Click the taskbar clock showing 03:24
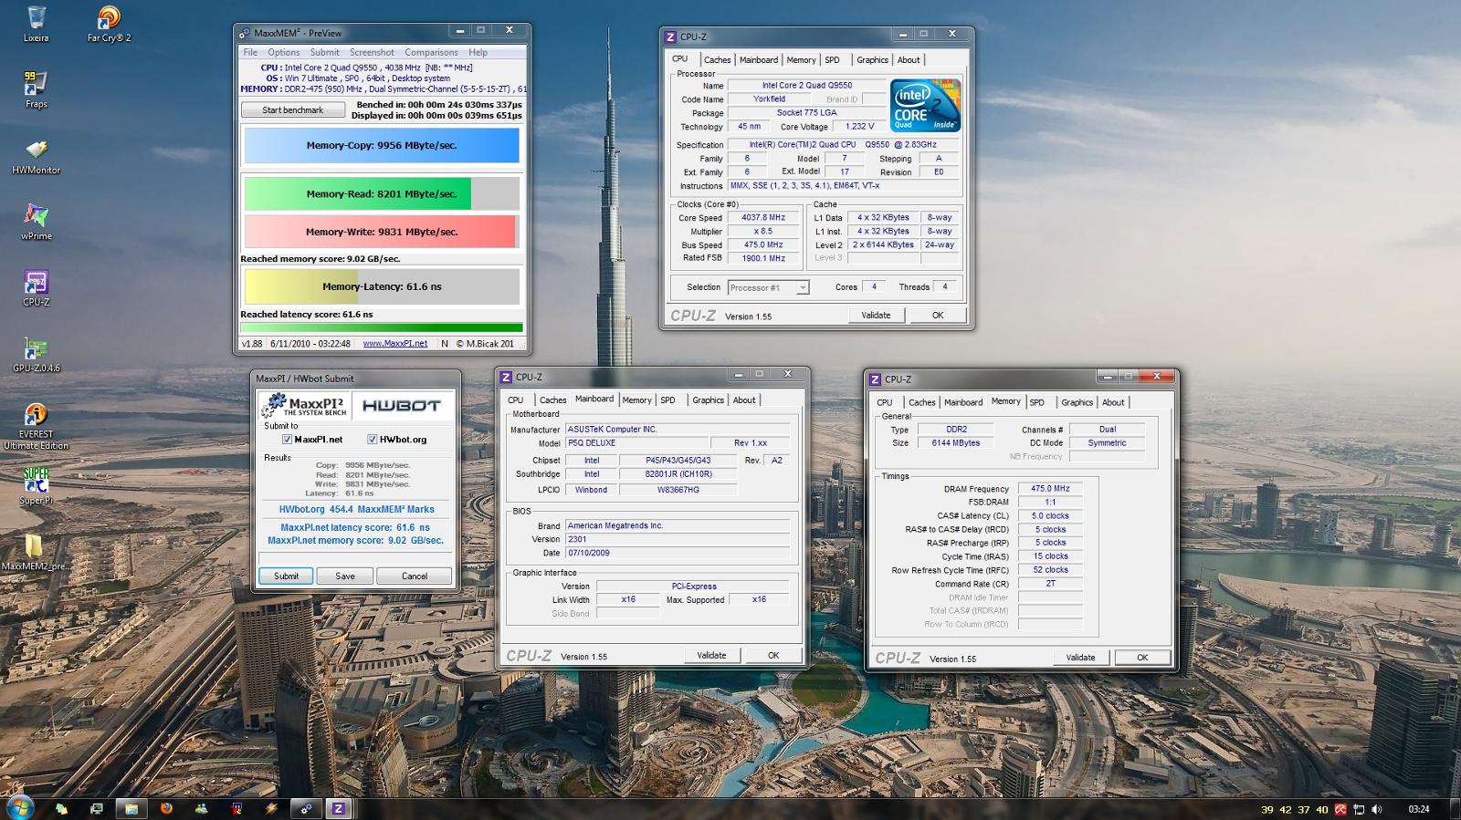This screenshot has width=1461, height=820. [x=1419, y=809]
